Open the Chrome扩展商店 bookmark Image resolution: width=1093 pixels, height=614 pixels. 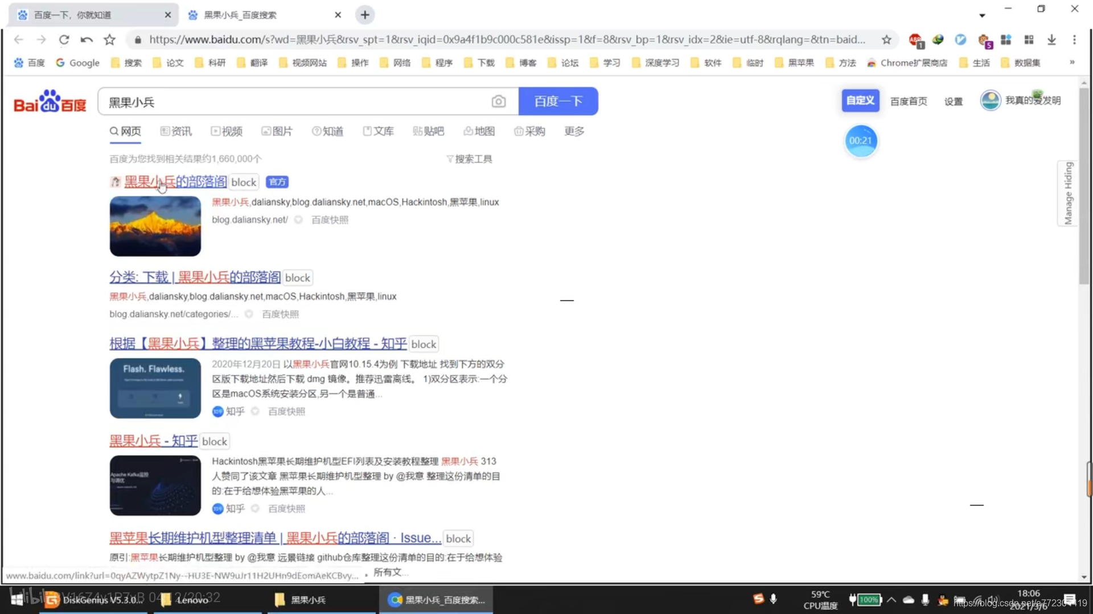pos(907,63)
